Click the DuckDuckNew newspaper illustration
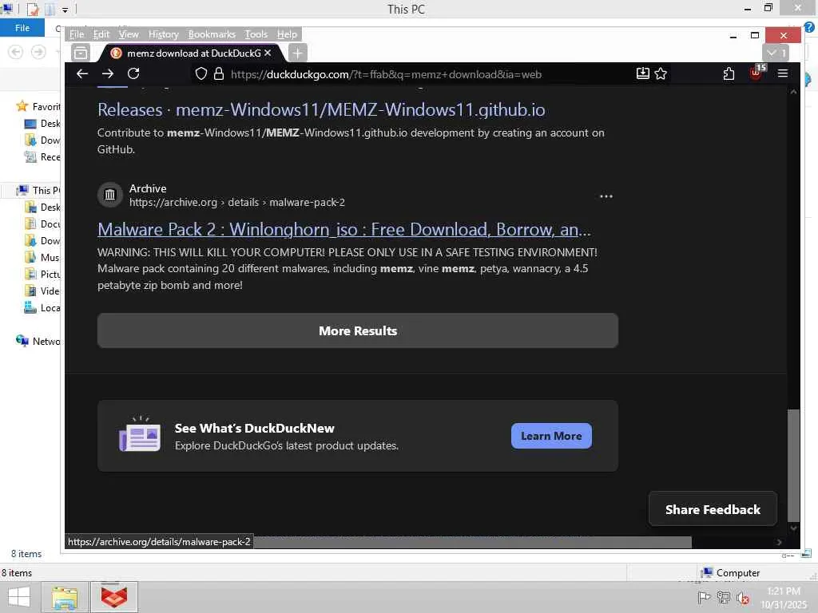The width and height of the screenshot is (818, 613). [x=139, y=434]
